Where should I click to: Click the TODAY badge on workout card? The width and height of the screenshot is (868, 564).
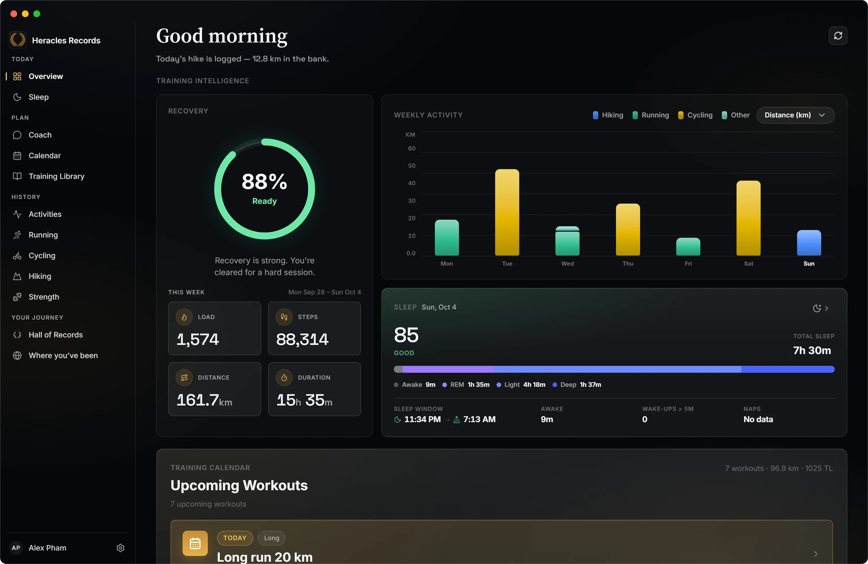point(235,538)
